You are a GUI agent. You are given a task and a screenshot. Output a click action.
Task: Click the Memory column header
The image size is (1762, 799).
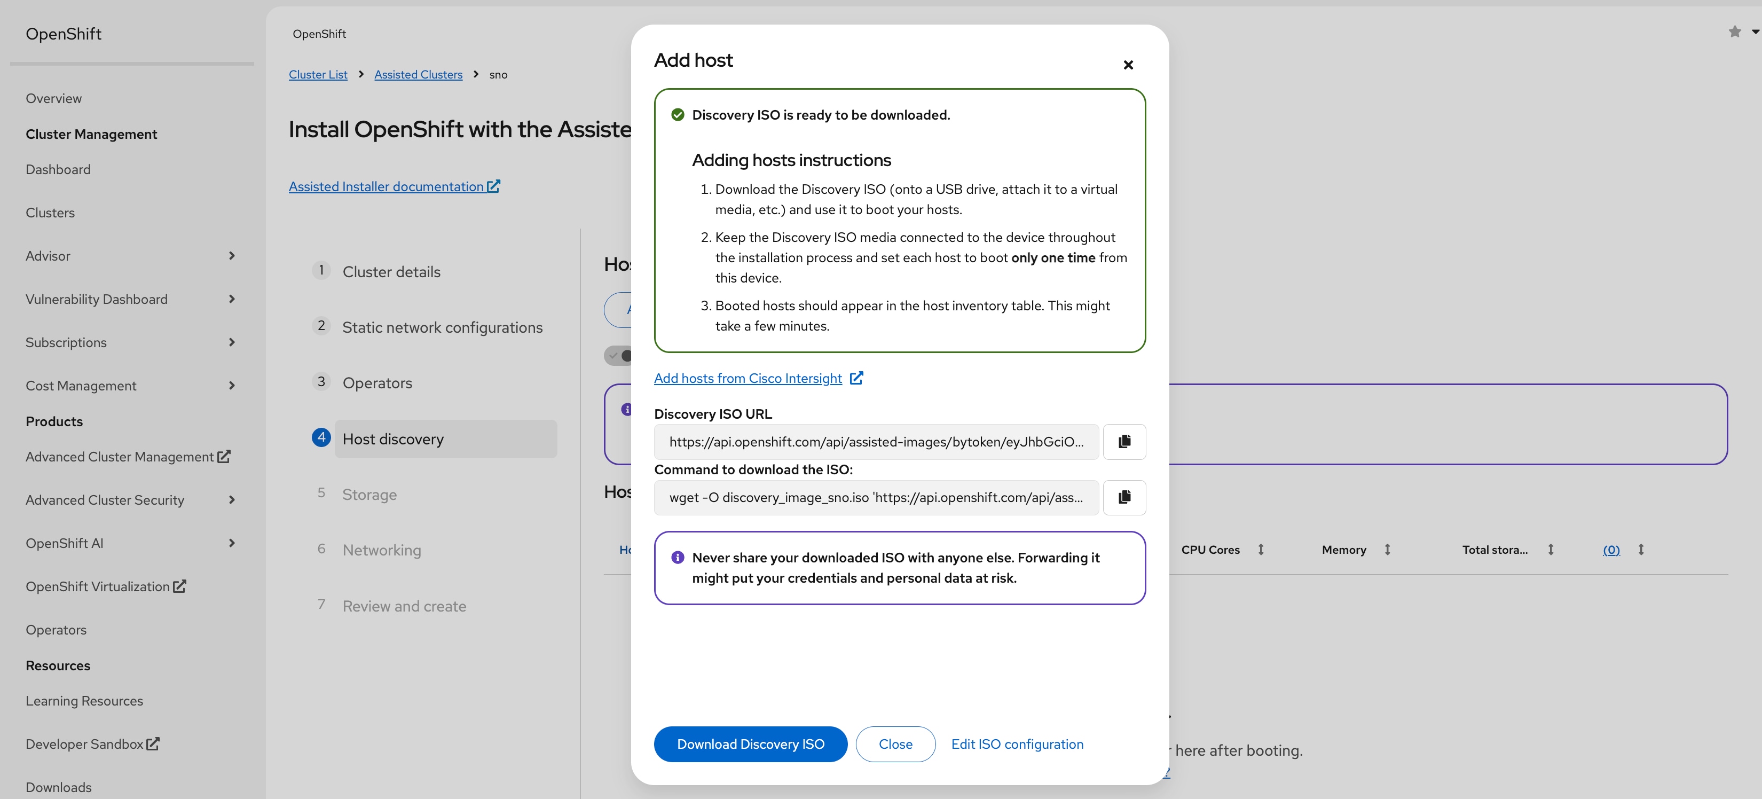tap(1343, 549)
